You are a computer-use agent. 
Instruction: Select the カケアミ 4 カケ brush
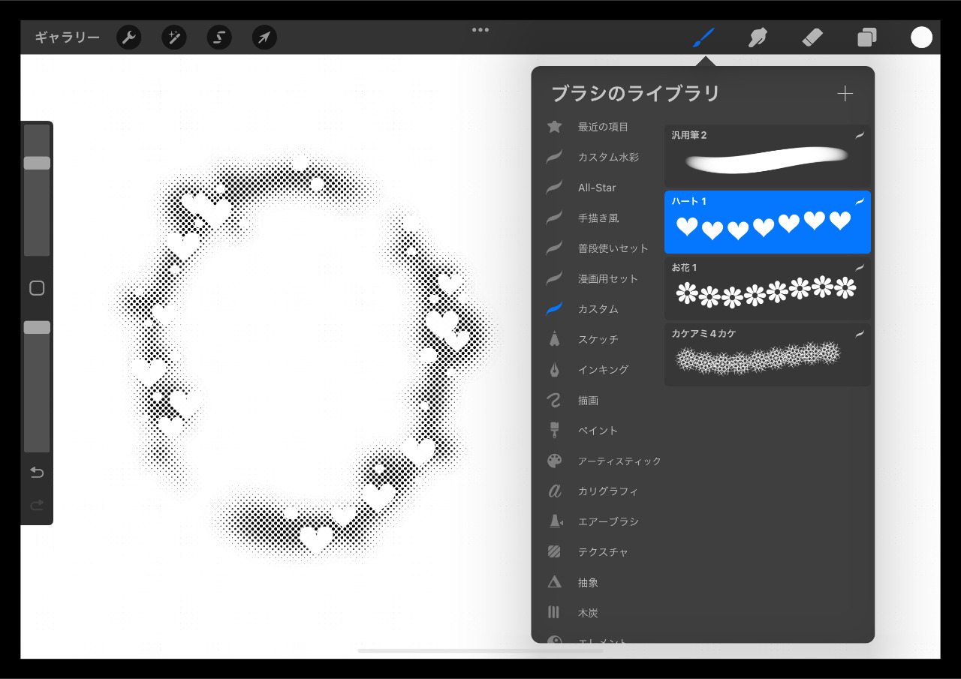coord(767,355)
